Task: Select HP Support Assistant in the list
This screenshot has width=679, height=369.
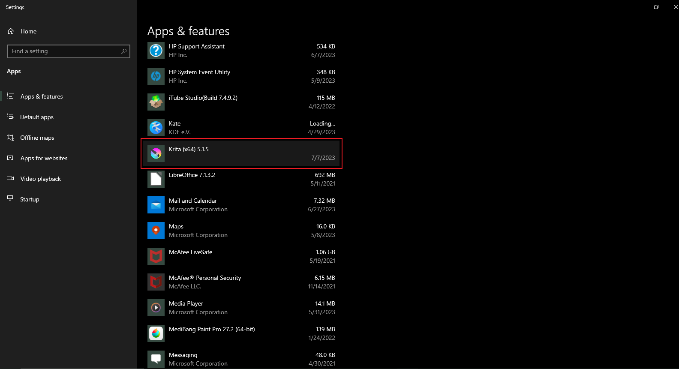Action: pyautogui.click(x=197, y=46)
